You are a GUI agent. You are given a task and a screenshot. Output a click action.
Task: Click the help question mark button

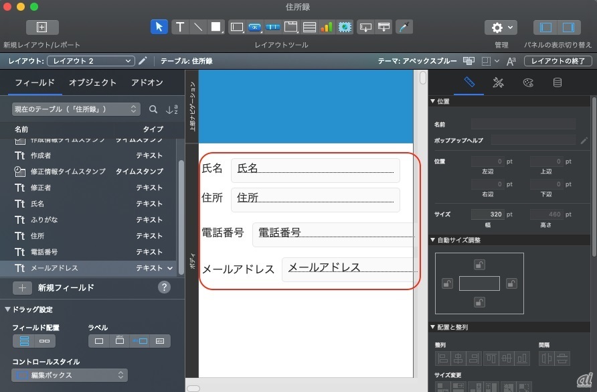[x=164, y=287]
